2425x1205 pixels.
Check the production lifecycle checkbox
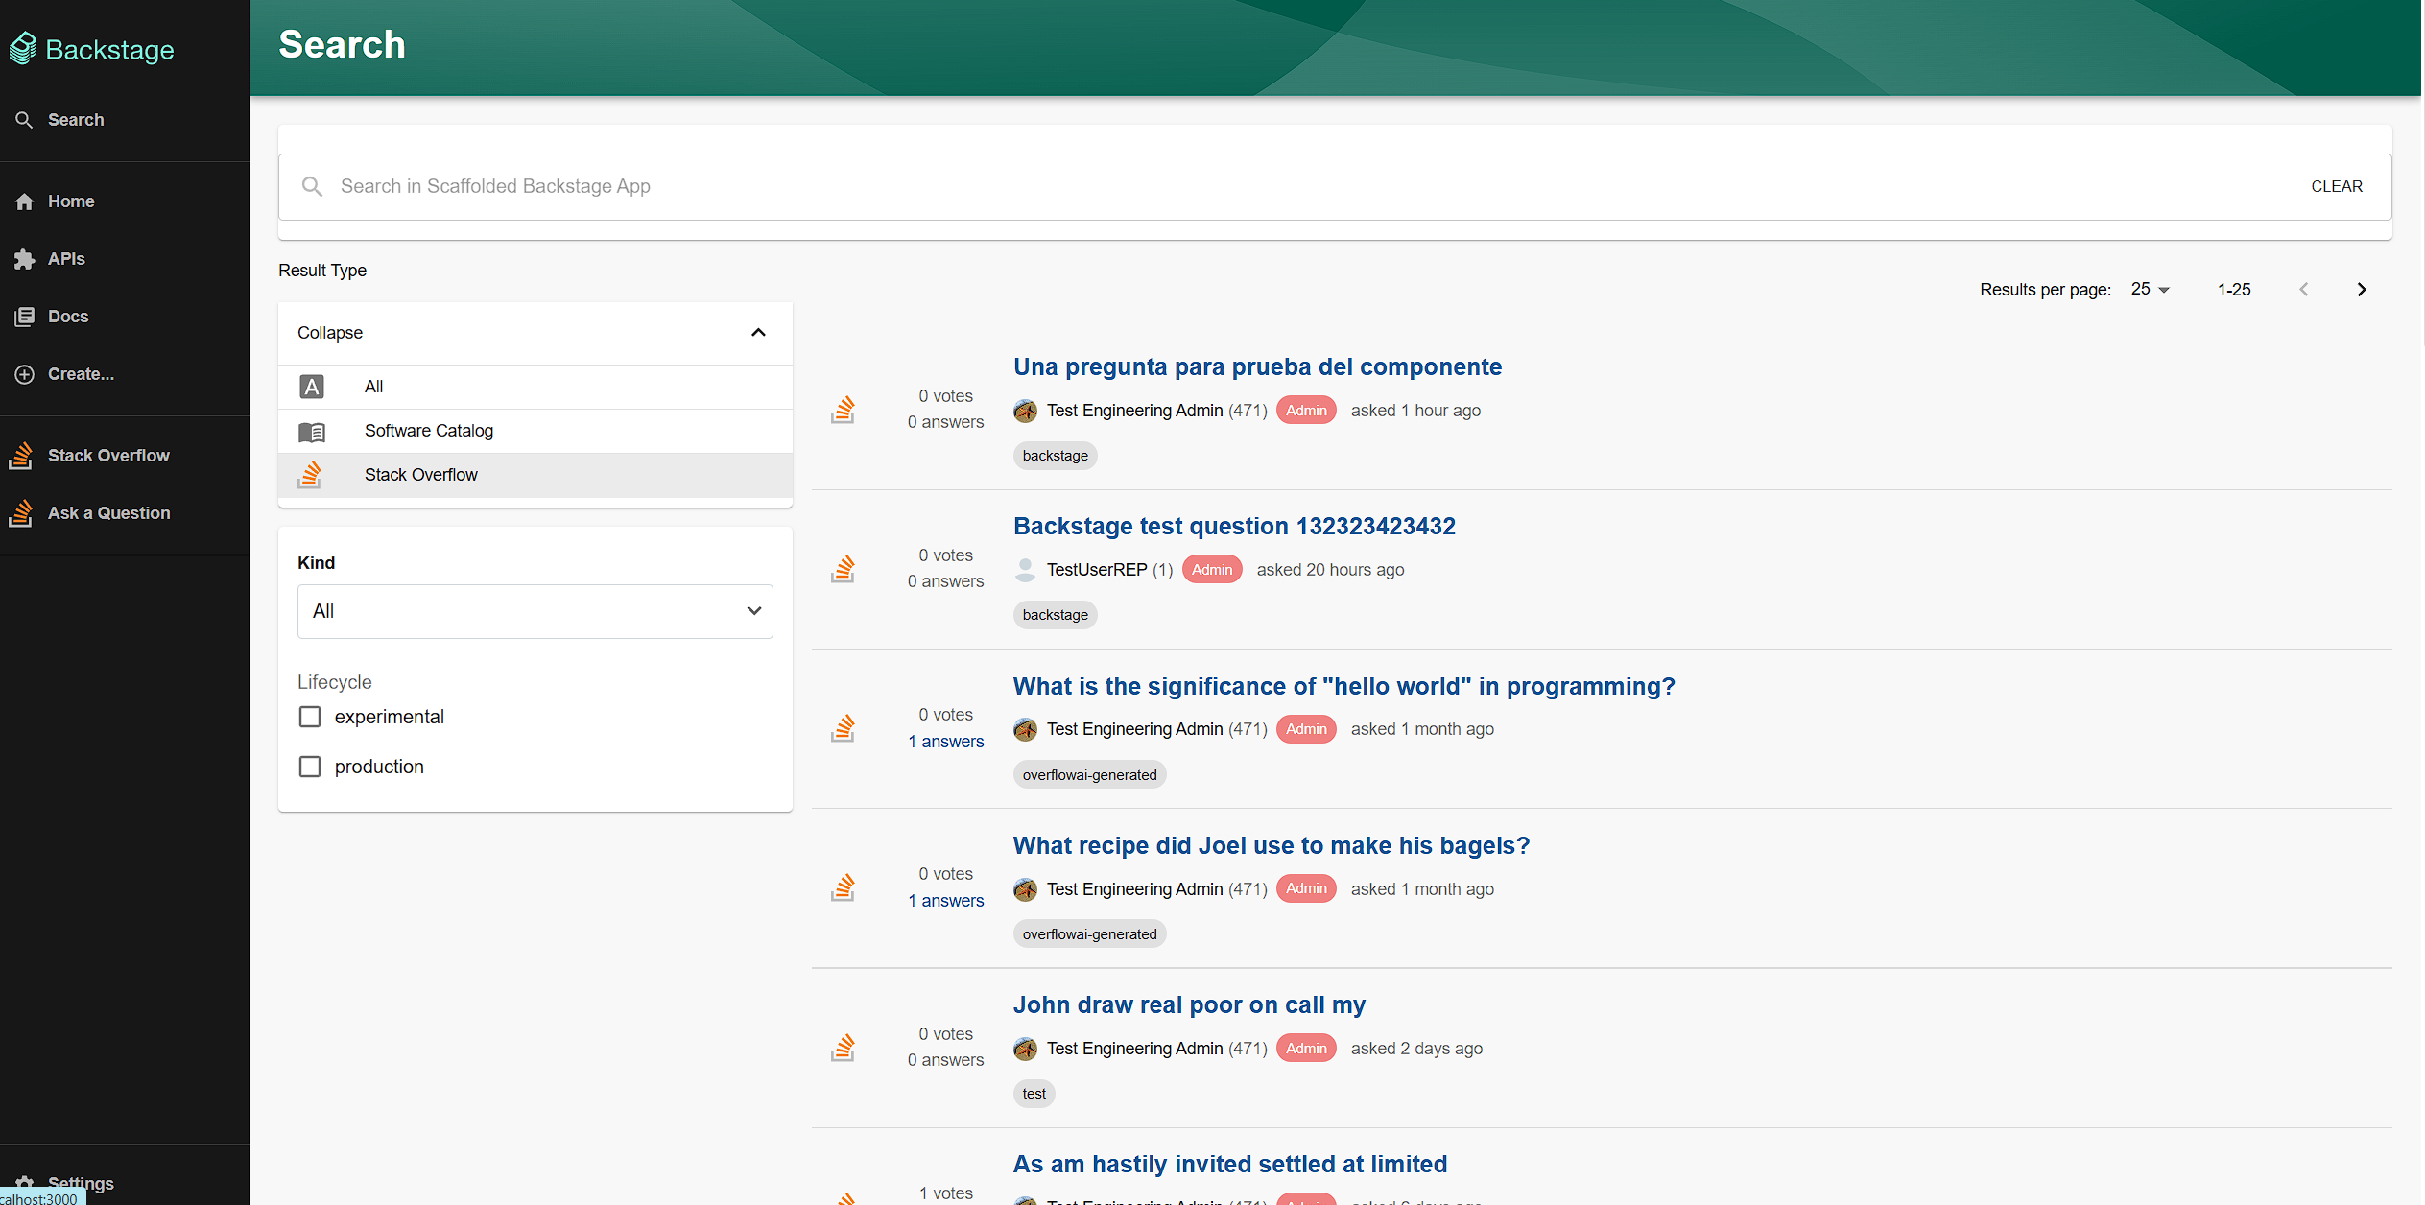[310, 767]
